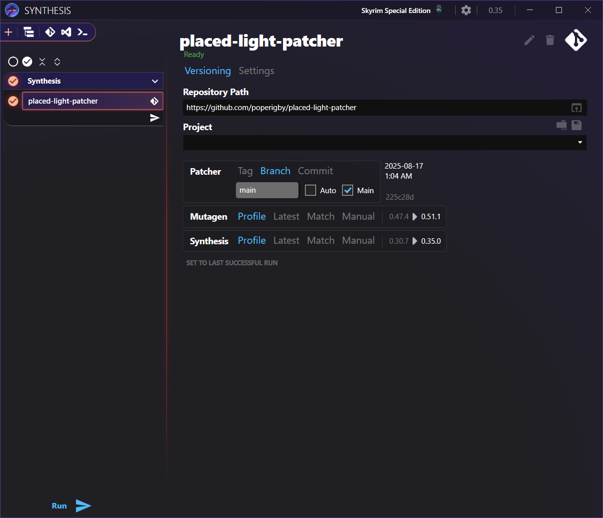
Task: Click the expand all groups arrows icon
Action: click(57, 62)
